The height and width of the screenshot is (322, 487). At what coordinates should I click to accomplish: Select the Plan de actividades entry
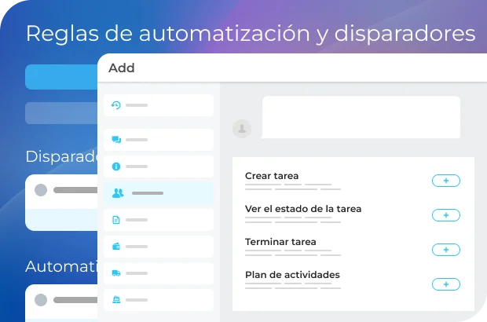pos(292,275)
